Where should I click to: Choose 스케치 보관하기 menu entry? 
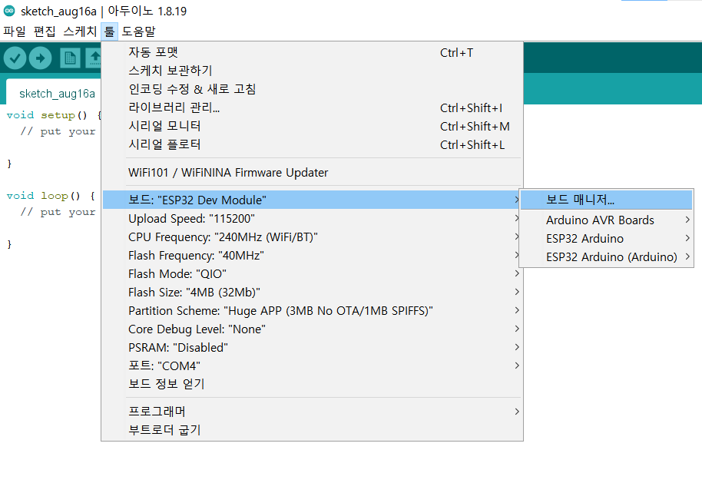pyautogui.click(x=313, y=71)
